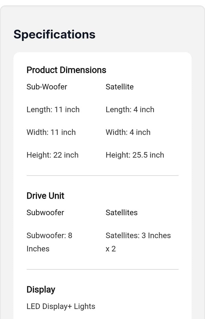Select the "Height: 22 inch" value
Viewport: 205px width, 319px height.
(x=52, y=155)
